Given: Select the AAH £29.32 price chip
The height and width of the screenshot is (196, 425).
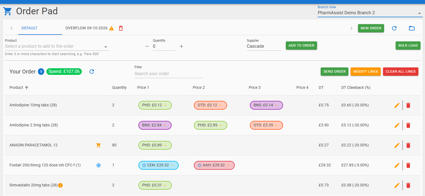Looking at the screenshot, I should 214,165.
